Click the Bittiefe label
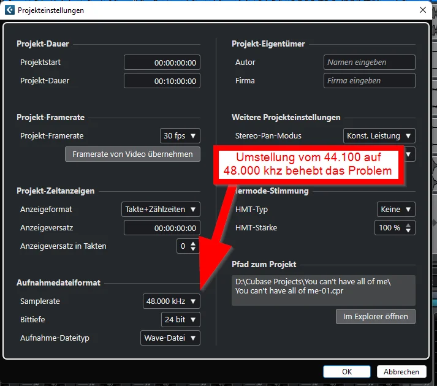437x386 pixels. click(32, 320)
